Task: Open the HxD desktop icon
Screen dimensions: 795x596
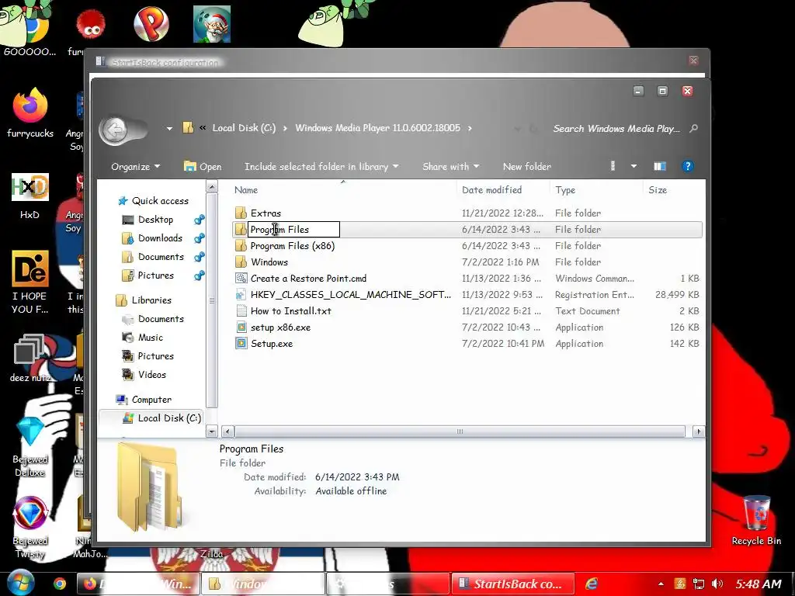Action: [x=30, y=196]
